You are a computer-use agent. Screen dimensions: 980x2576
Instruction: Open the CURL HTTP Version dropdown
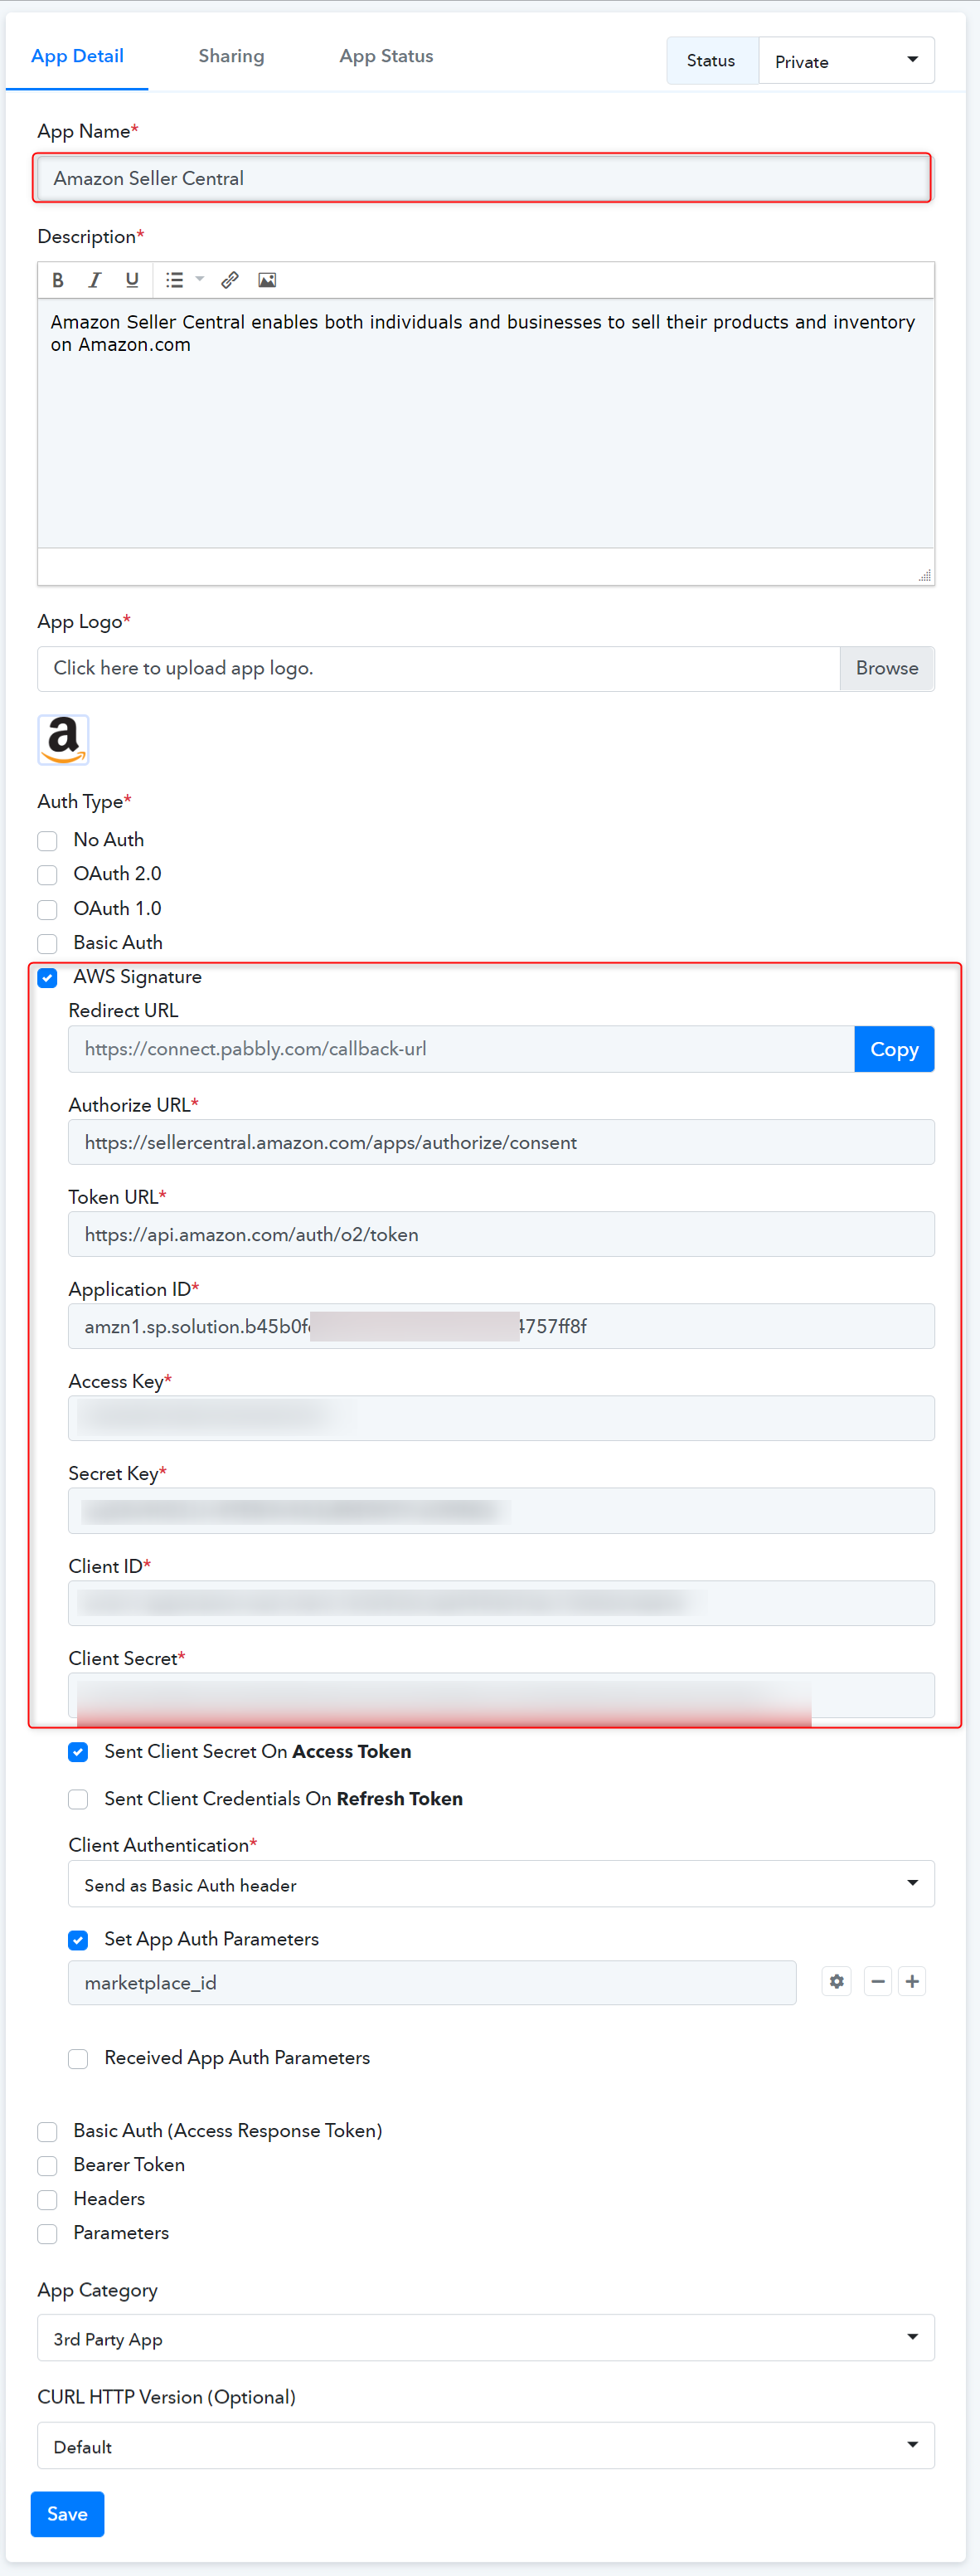pyautogui.click(x=486, y=2446)
